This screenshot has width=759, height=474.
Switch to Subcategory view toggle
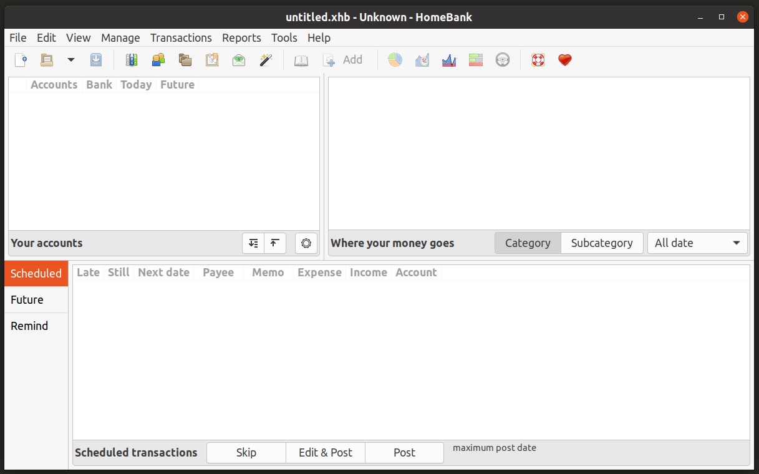click(602, 243)
